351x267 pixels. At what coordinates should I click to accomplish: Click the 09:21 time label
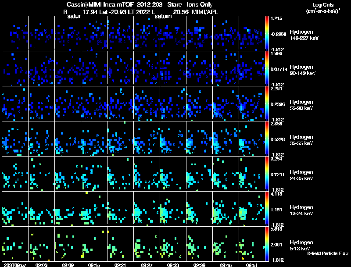pos(120,265)
